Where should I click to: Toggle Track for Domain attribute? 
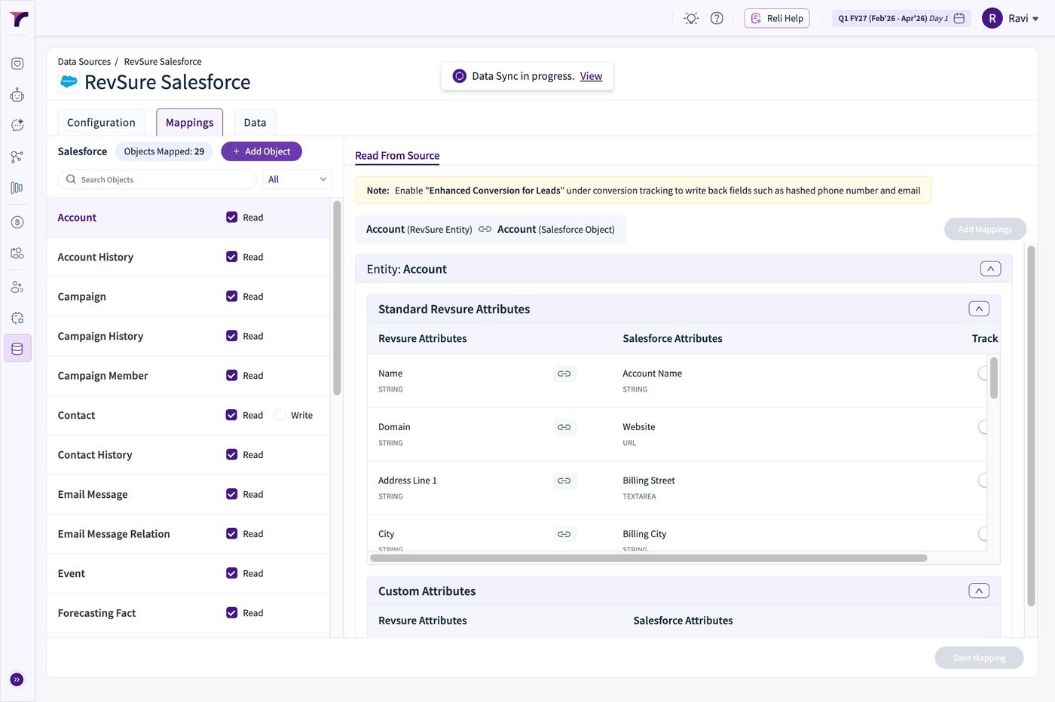983,427
